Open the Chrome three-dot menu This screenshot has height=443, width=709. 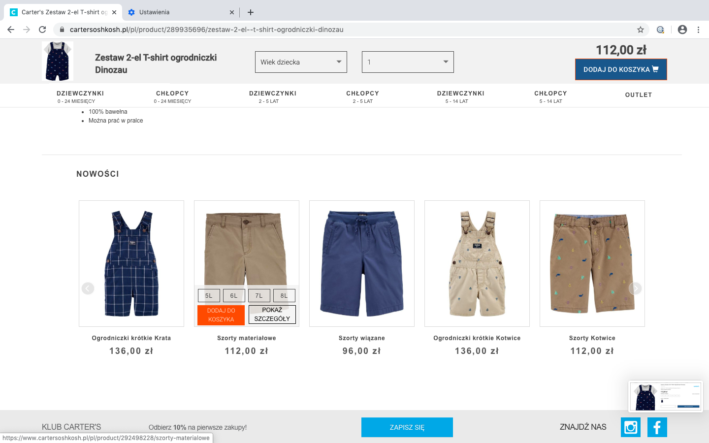(x=698, y=30)
